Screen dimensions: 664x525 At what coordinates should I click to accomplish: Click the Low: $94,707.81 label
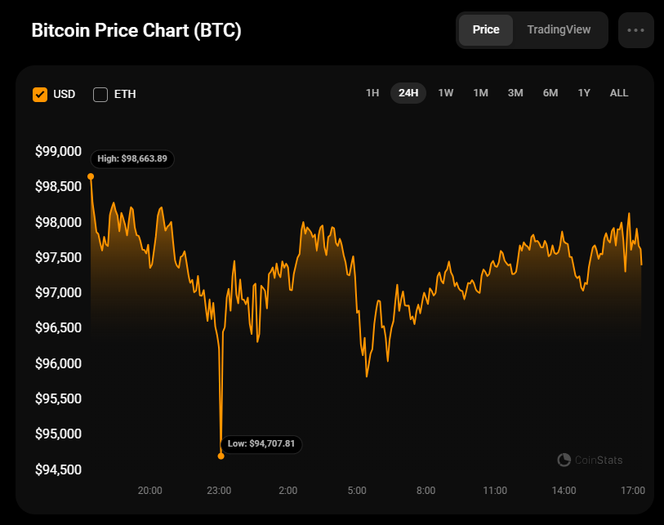[x=262, y=444]
